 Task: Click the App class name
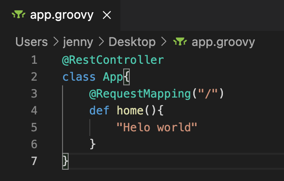coord(113,78)
